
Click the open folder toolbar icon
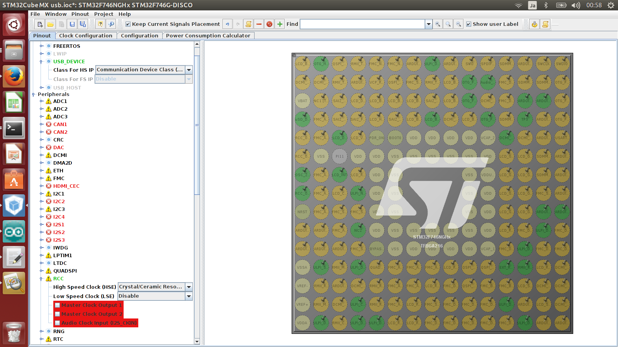(51, 24)
